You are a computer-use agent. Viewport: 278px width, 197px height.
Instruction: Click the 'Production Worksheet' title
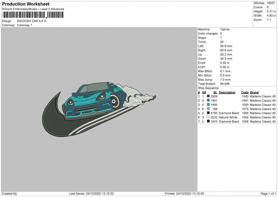click(25, 4)
